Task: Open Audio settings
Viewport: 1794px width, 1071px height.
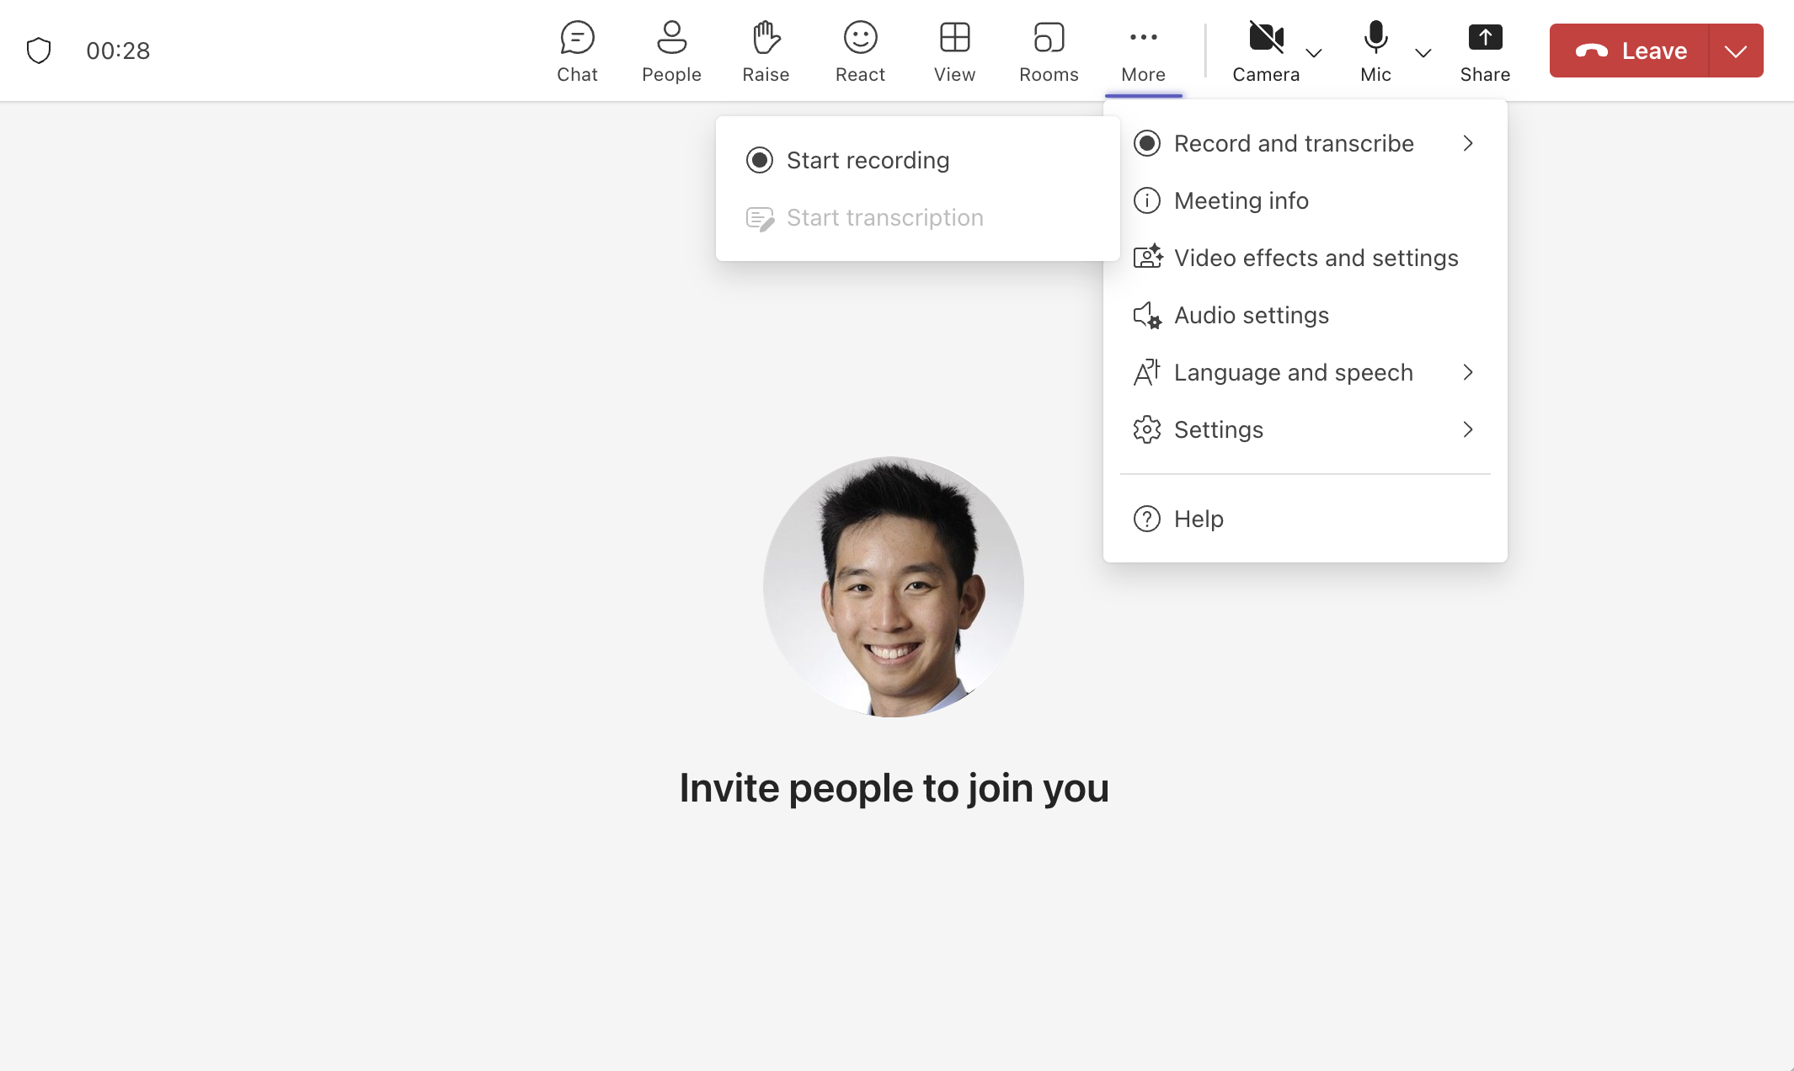Action: tap(1252, 315)
